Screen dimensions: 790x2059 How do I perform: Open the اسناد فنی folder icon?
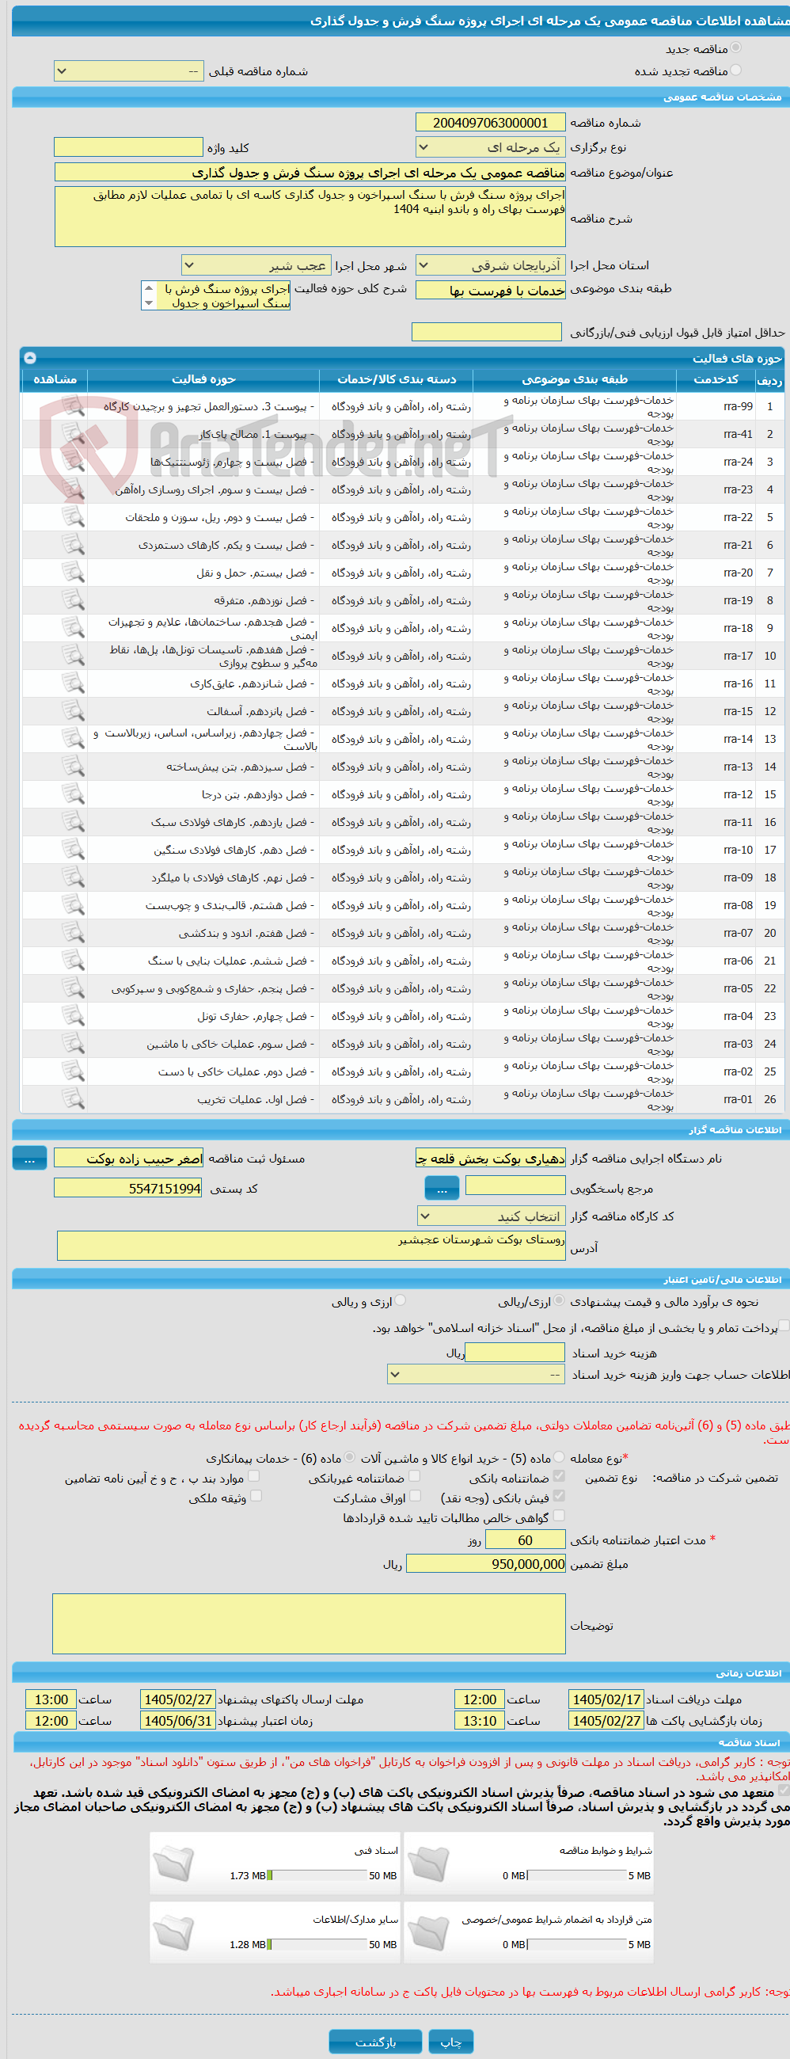pyautogui.click(x=173, y=1865)
